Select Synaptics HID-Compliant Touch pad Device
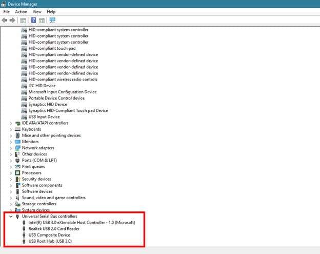320x254 pixels. pos(68,111)
